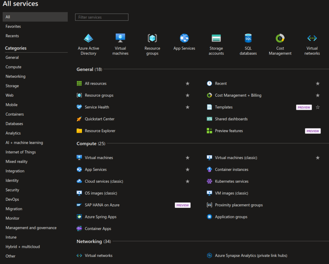
Task: Toggle favorite star for Recent
Action: tap(318, 84)
